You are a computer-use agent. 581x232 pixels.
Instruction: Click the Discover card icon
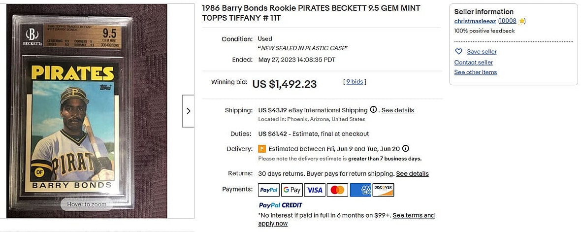tap(383, 190)
